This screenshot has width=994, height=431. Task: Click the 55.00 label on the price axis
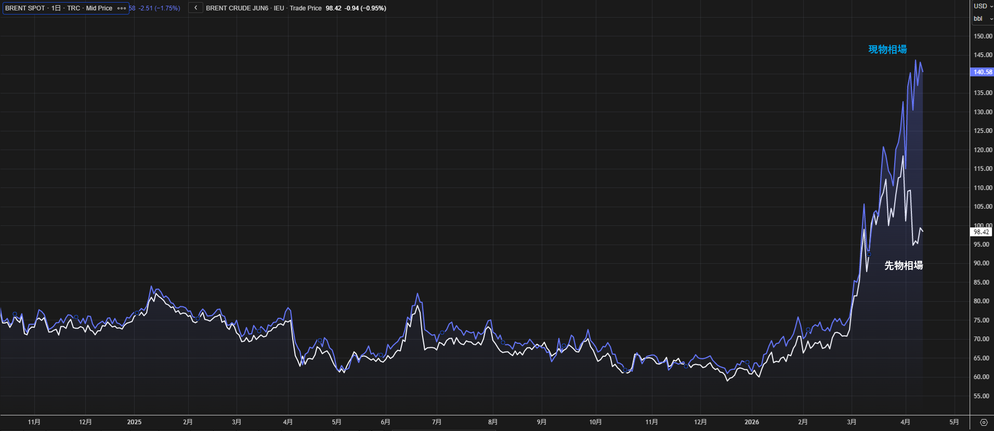(x=982, y=396)
